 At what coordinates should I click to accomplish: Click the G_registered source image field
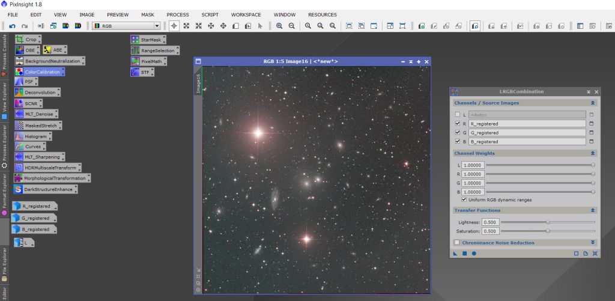pyautogui.click(x=527, y=133)
